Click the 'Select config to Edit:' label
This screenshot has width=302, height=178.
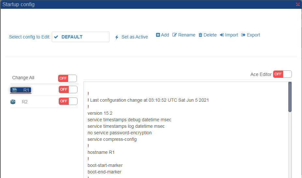pyautogui.click(x=30, y=37)
